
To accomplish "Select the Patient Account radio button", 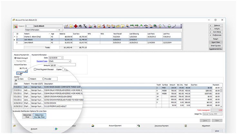I will click(15, 58).
